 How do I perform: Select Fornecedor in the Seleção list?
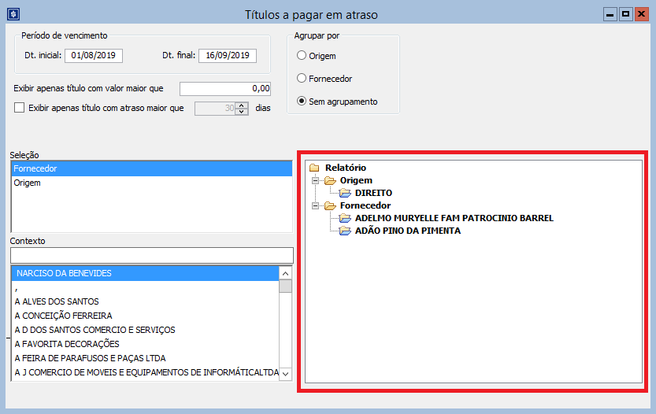[x=35, y=168]
